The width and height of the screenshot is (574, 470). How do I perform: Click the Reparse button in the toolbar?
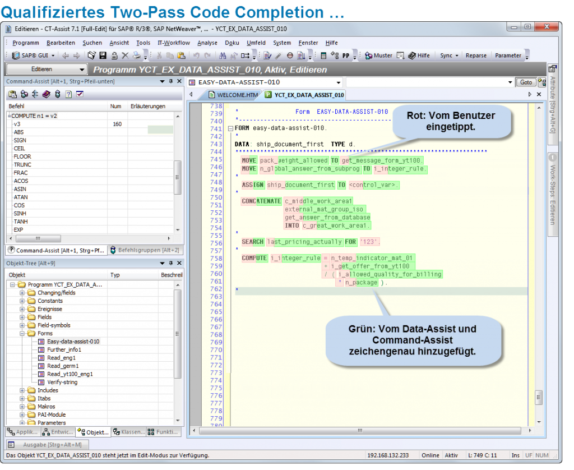(x=475, y=55)
